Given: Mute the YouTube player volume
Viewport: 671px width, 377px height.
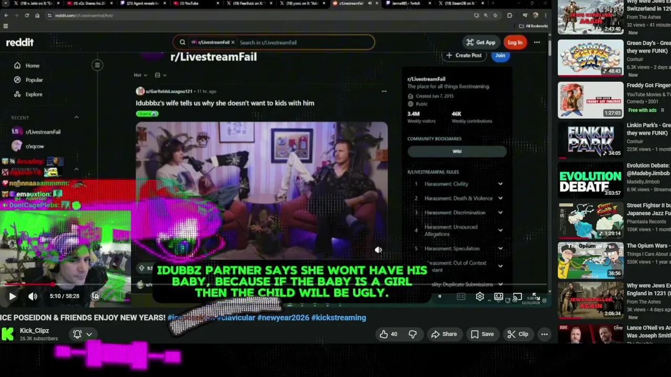Looking at the screenshot, I should pyautogui.click(x=33, y=296).
